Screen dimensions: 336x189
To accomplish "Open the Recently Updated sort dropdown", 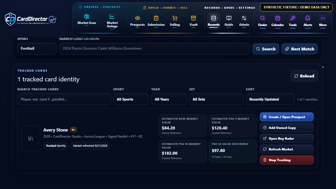I will pyautogui.click(x=270, y=99).
